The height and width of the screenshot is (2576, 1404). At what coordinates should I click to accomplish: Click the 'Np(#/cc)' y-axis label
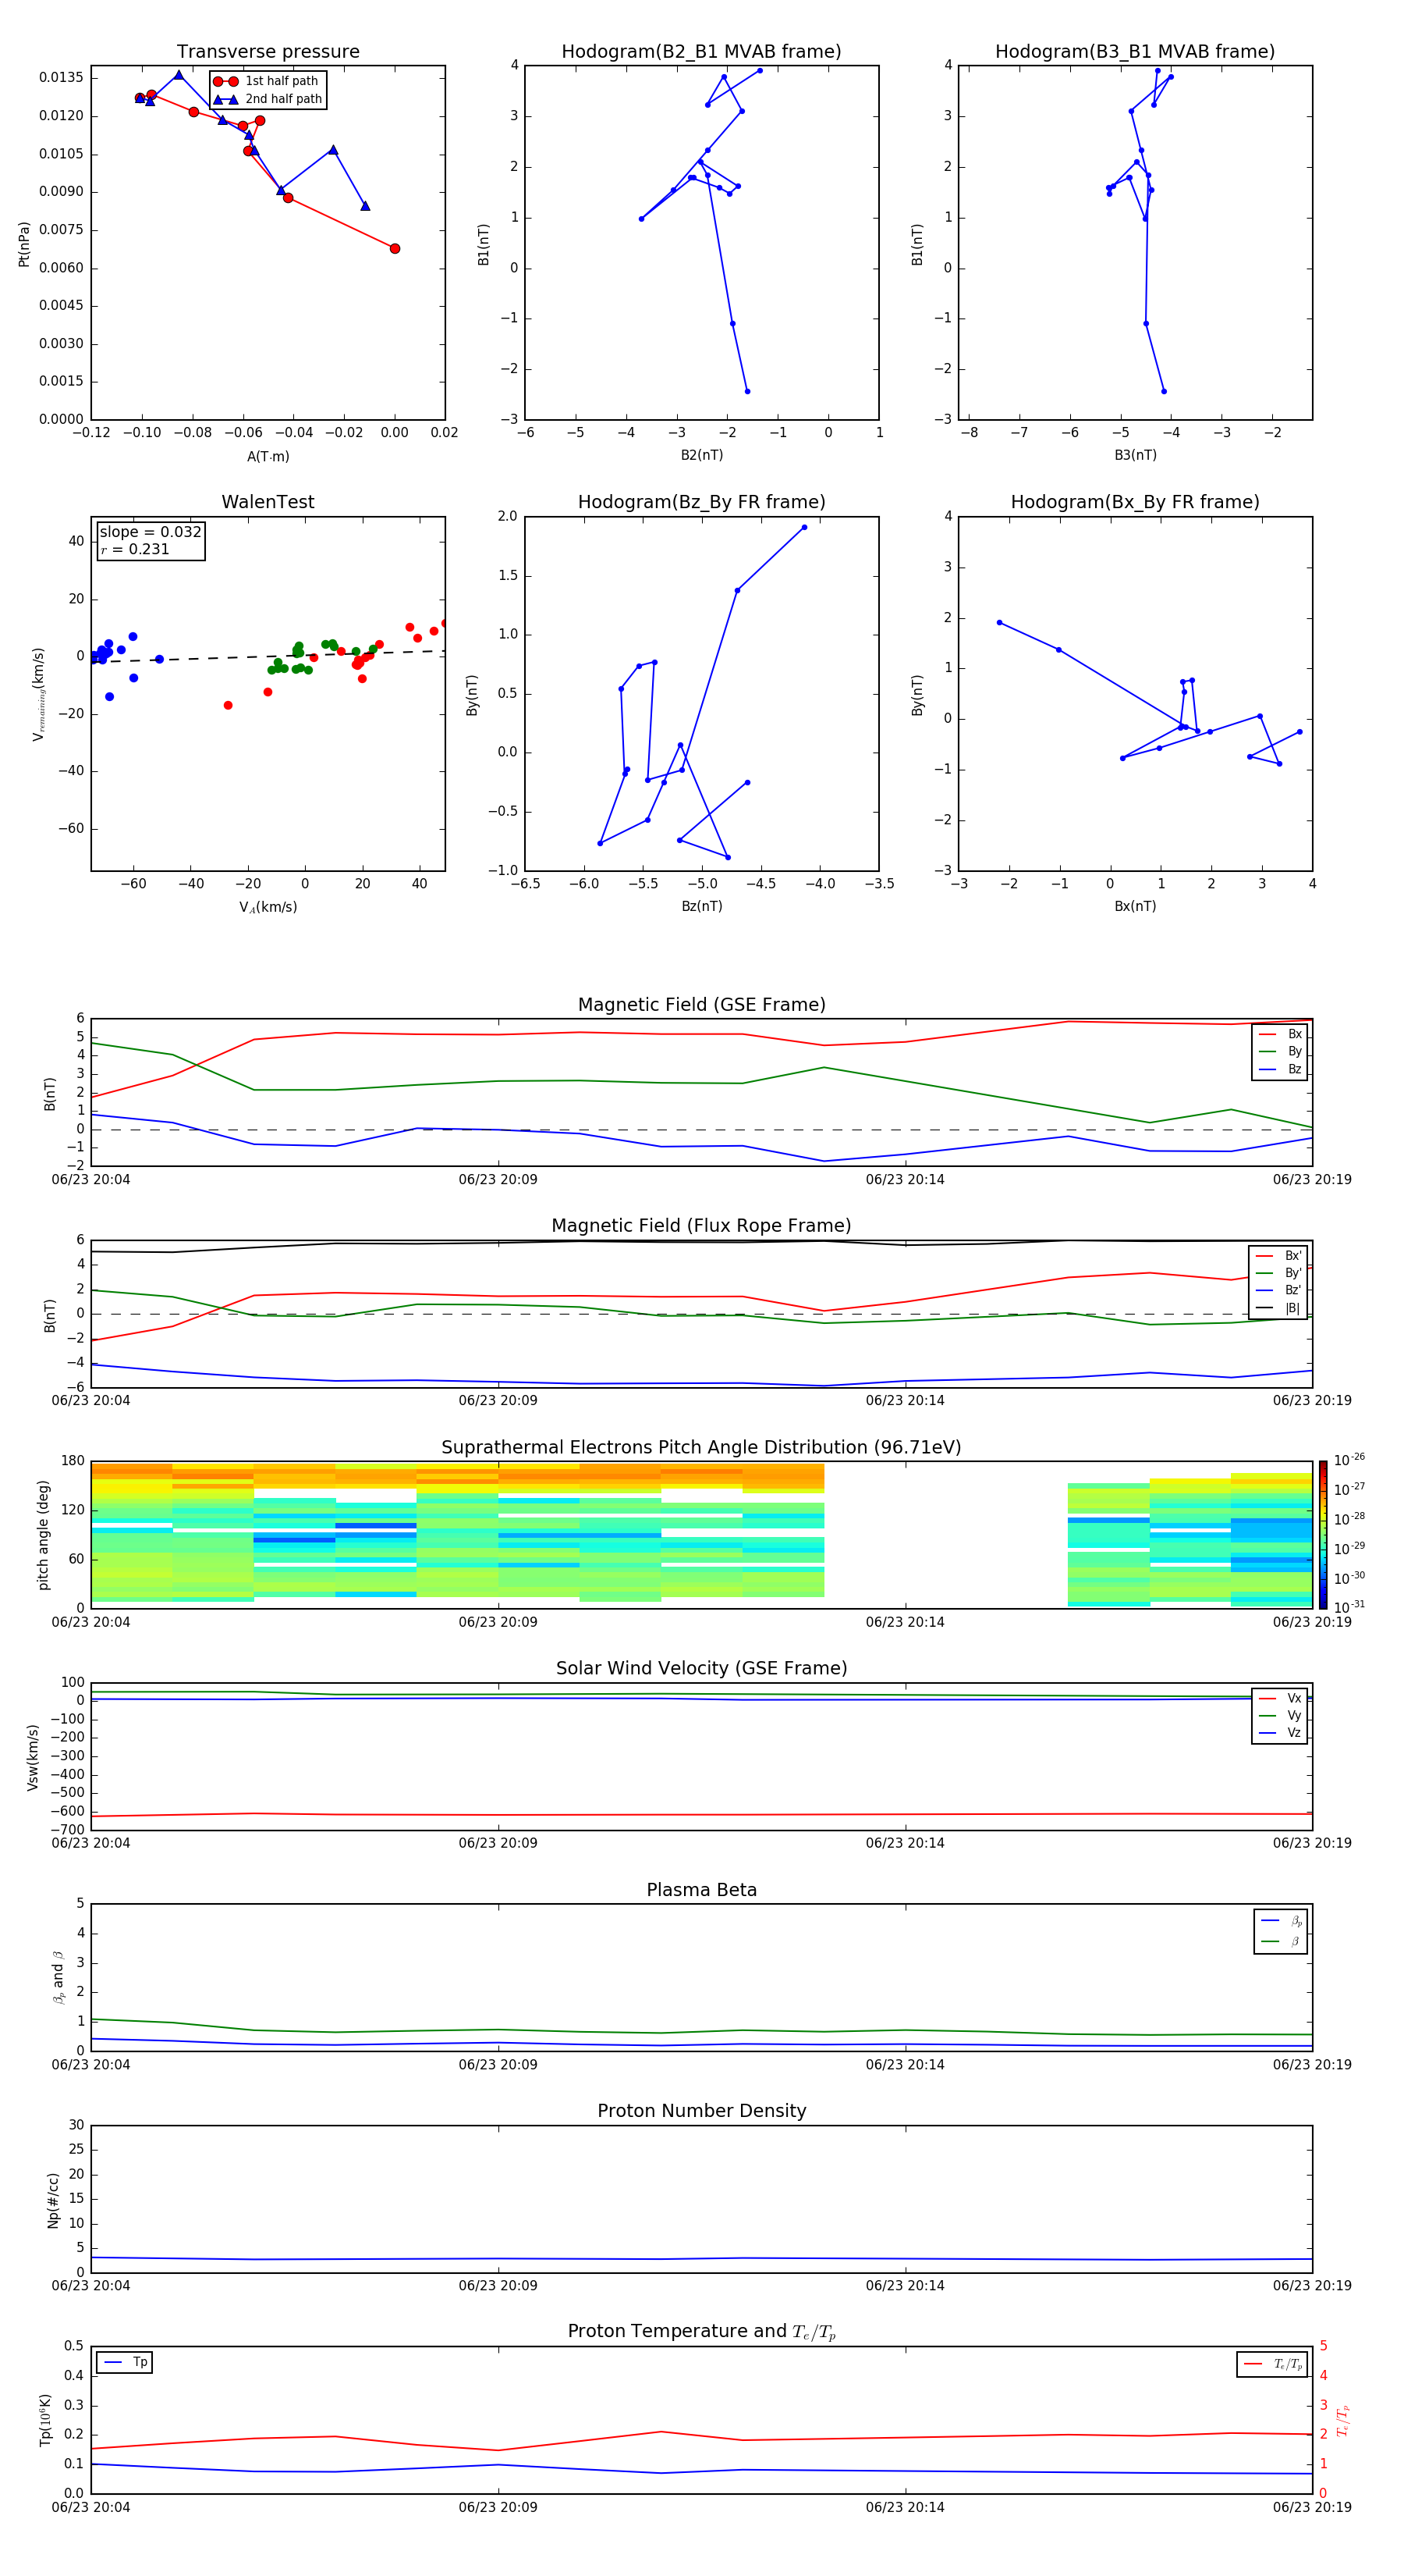tap(53, 2200)
